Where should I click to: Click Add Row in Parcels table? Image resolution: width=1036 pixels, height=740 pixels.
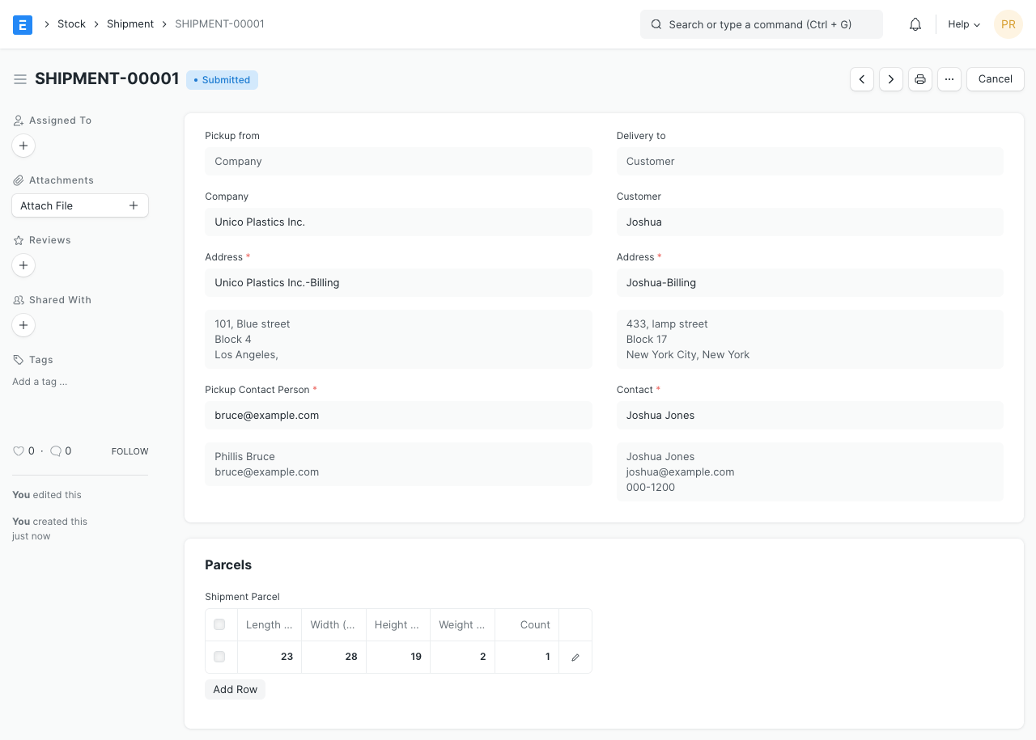[235, 689]
